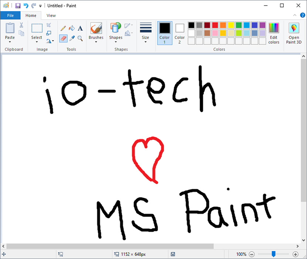Click the Copy icon

[21, 33]
